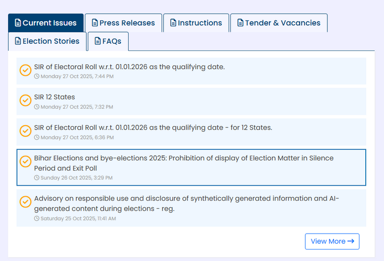
Task: Click checkmark icon beside AI-generated content advisory
Action: 25,202
